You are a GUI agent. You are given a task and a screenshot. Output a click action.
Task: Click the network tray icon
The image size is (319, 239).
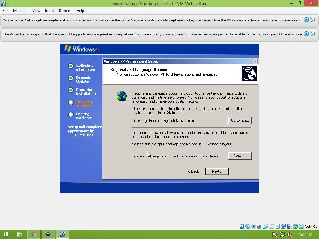[282, 235]
